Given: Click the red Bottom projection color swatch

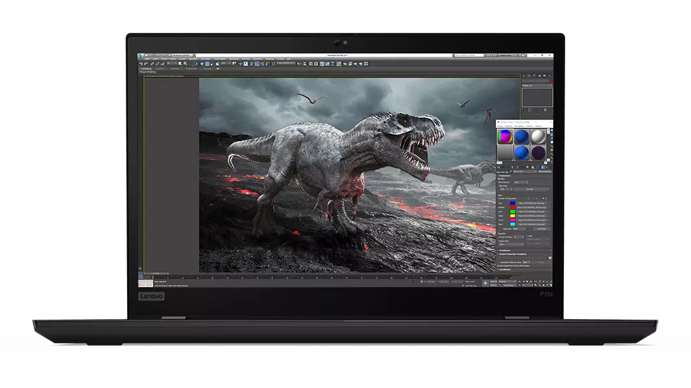Looking at the screenshot, I should 513,208.
